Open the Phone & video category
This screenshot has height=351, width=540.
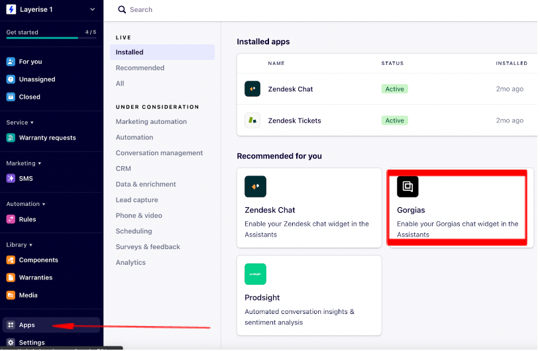pos(138,215)
